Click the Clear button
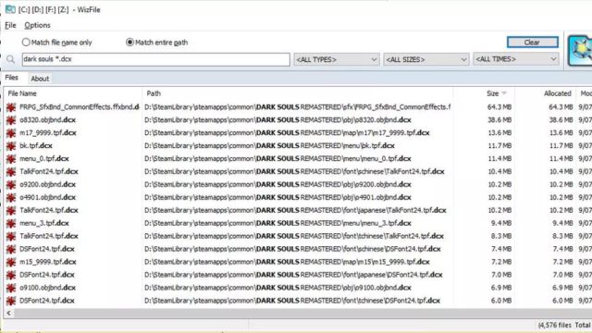 (x=532, y=43)
